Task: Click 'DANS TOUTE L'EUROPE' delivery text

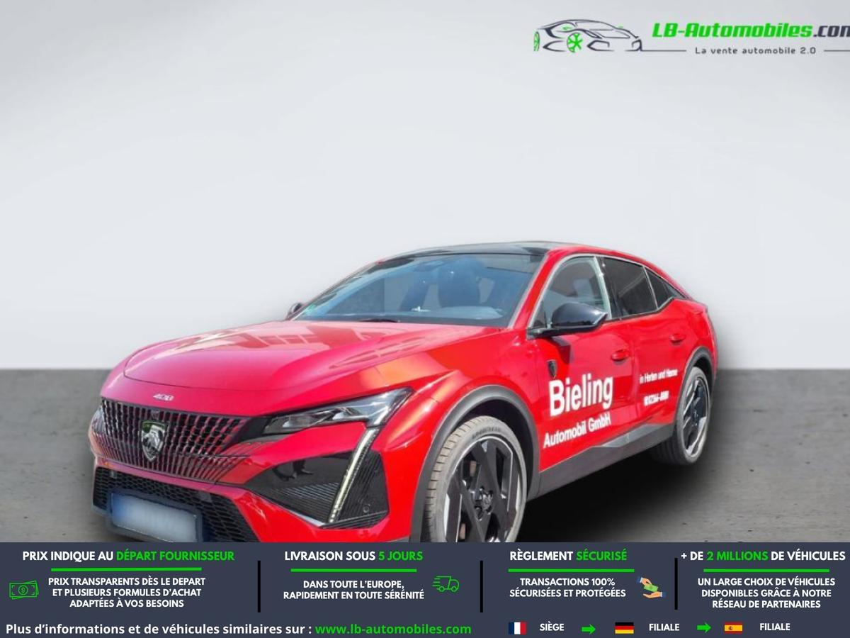Action: coord(353,584)
